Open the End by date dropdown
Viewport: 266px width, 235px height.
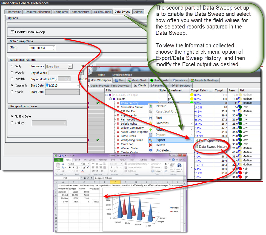65,123
